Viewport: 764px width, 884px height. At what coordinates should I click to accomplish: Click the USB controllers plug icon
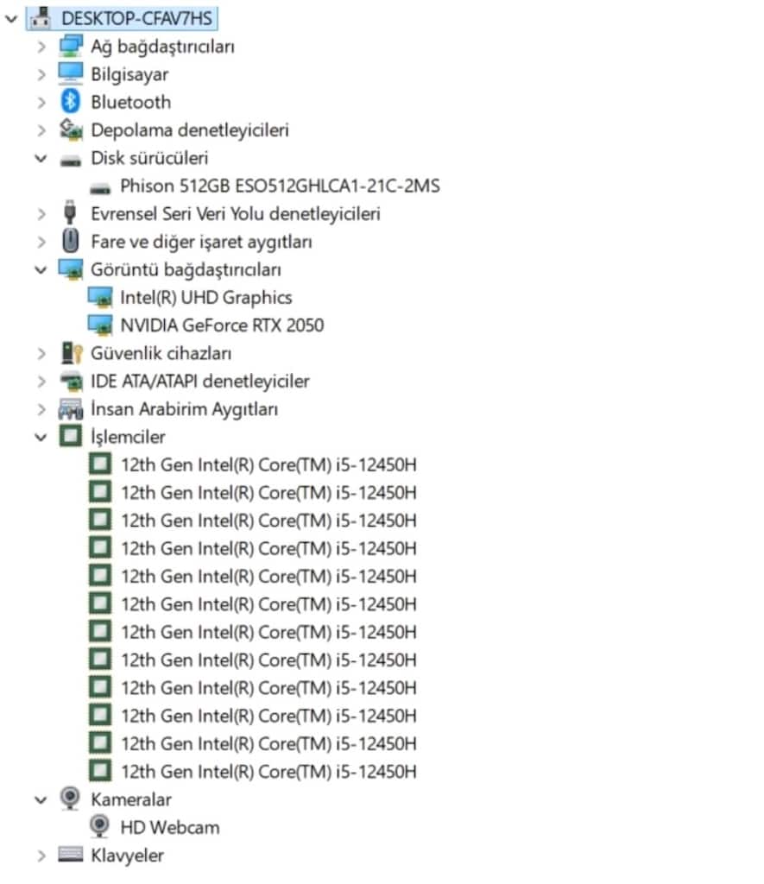[x=70, y=213]
